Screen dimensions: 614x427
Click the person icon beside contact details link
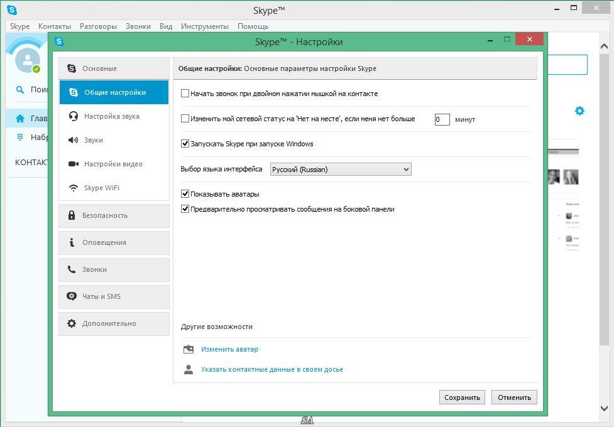pyautogui.click(x=189, y=369)
